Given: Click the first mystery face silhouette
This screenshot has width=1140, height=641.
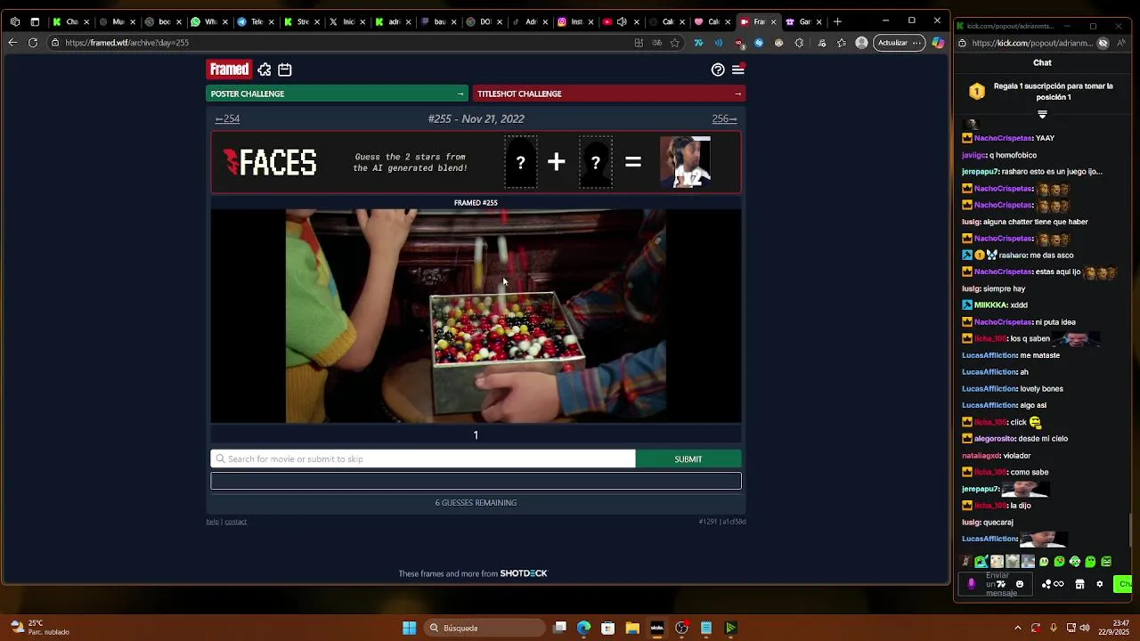Looking at the screenshot, I should (x=520, y=162).
